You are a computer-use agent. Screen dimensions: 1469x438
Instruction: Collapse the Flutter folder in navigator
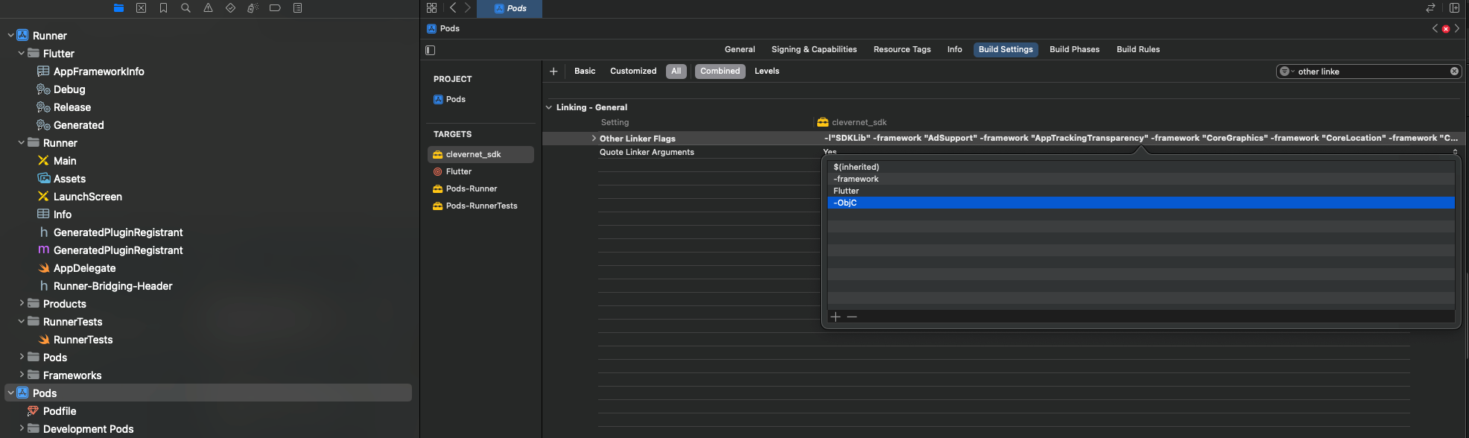(21, 53)
